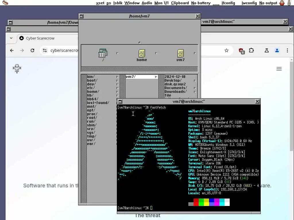The image size is (294, 220).
Task: Open the front xterm window menu button
Action: click(120, 101)
